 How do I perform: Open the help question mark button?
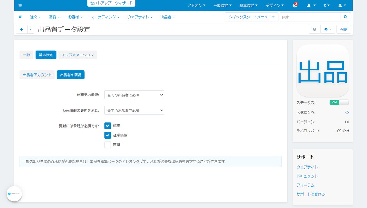coord(315,29)
